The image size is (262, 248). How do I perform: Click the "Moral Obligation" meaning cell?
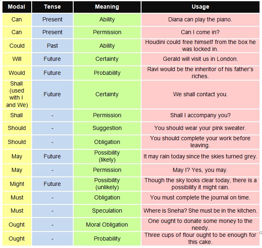click(107, 225)
